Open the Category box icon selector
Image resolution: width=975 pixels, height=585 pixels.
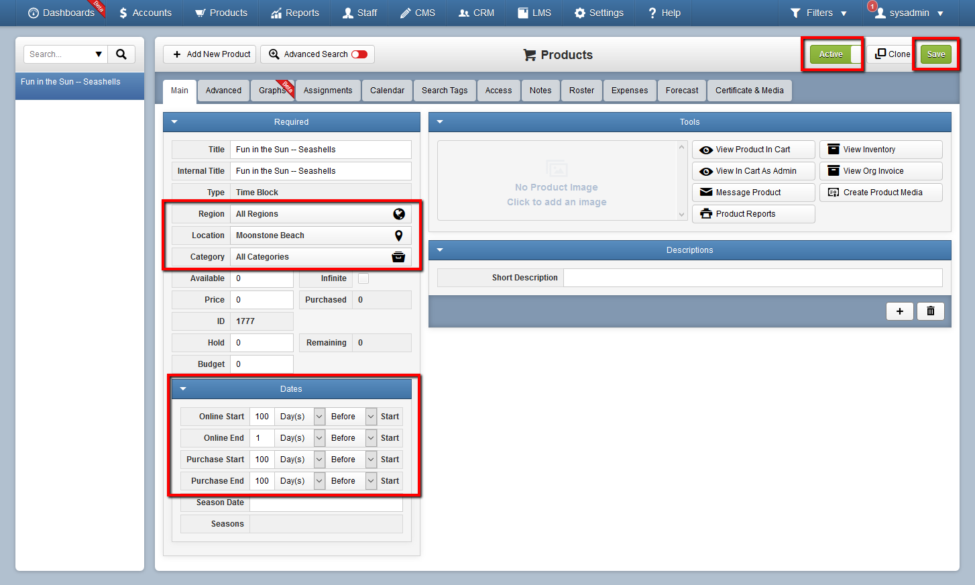[398, 257]
